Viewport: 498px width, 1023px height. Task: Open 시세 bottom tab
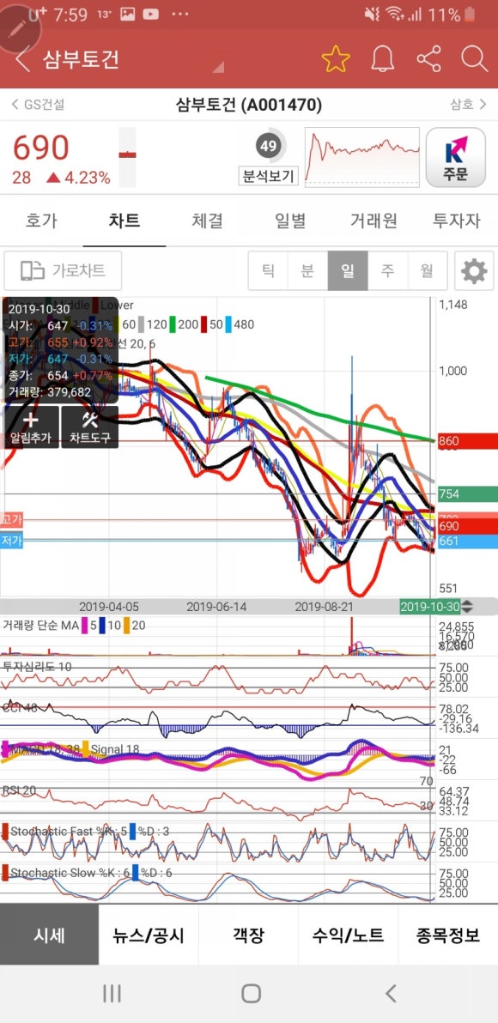click(x=50, y=935)
